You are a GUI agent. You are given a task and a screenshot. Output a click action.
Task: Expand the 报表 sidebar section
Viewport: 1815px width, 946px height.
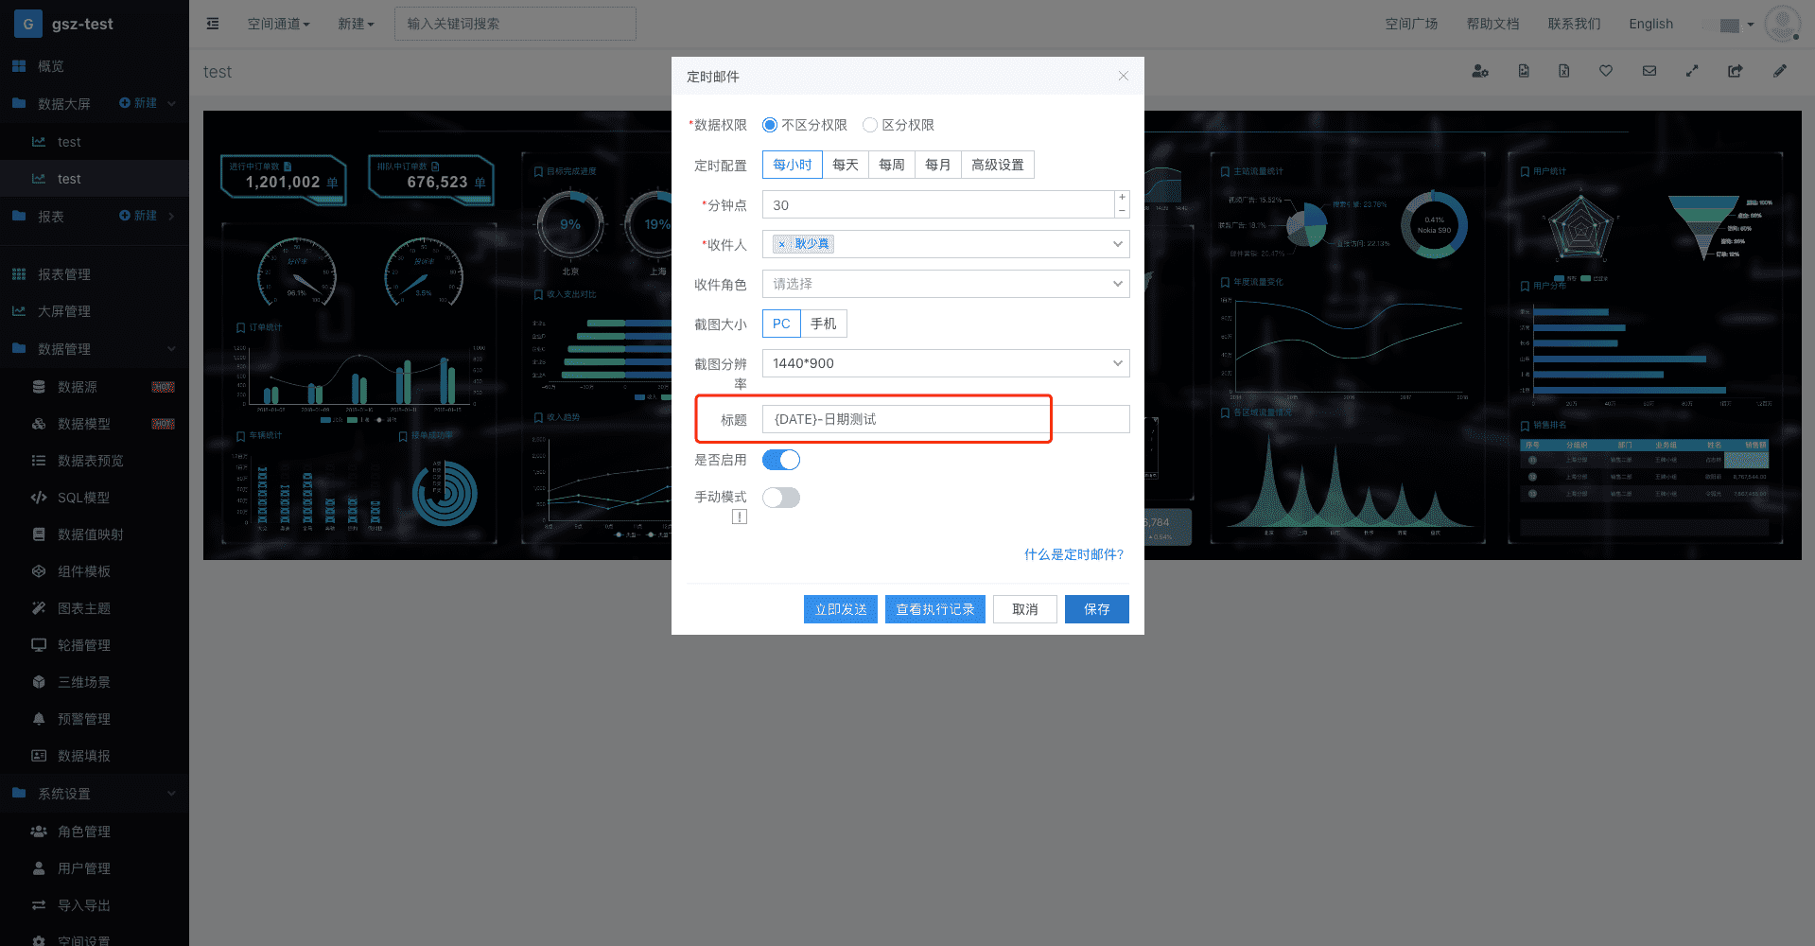[x=172, y=216]
